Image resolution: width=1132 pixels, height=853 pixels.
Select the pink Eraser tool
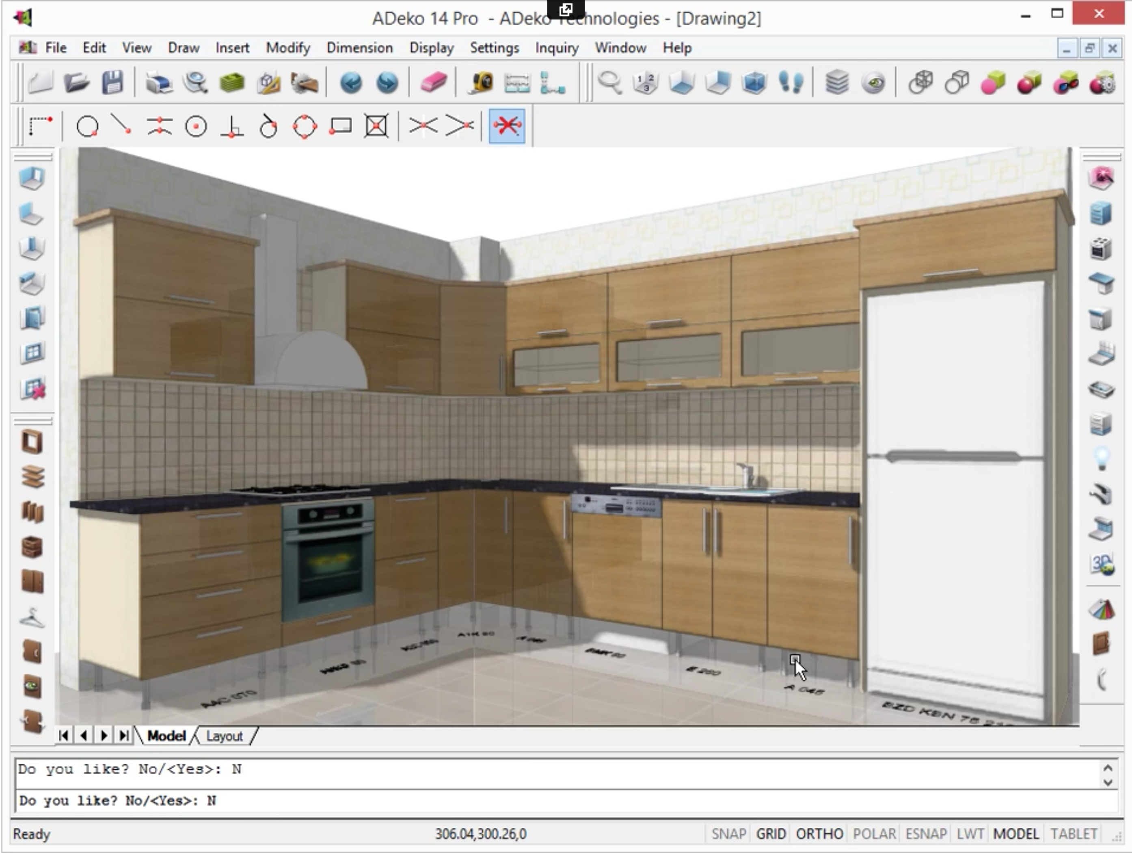point(434,82)
